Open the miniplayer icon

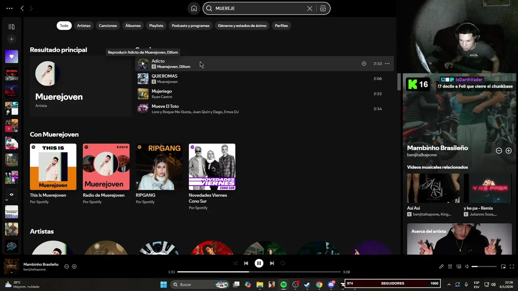503,266
